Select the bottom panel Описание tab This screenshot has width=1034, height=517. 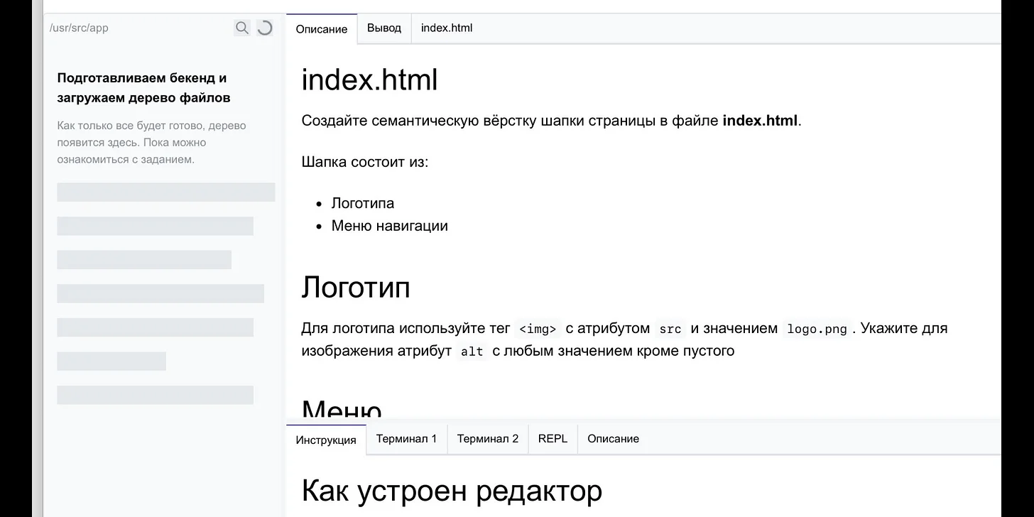coord(613,439)
